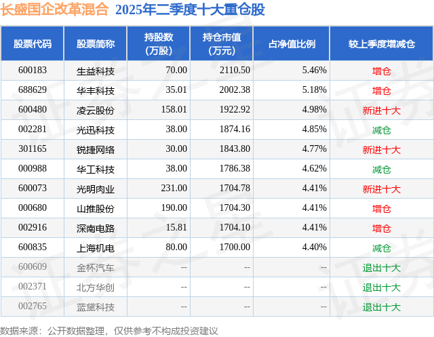Click 增仓 in the 生益科技 row
Screen dimensions: 434x337
382,71
